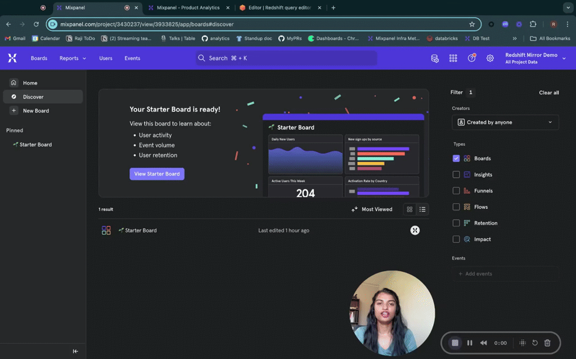Click the Search input field
The image size is (576, 359).
tap(286, 58)
